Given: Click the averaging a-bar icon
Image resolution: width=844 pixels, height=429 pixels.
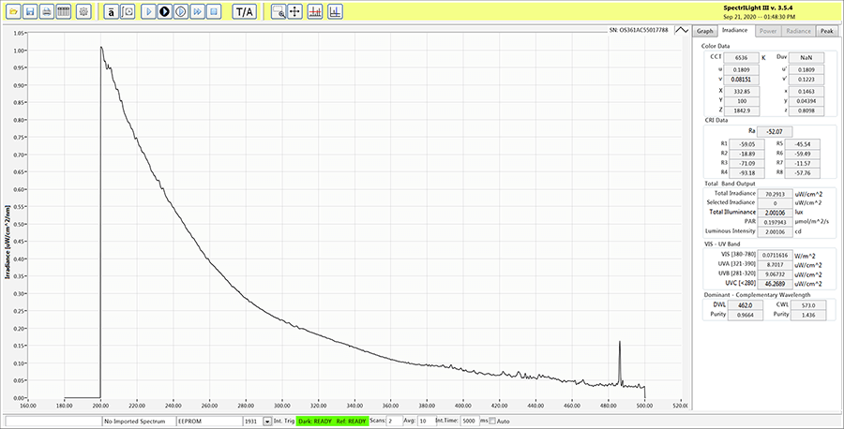Looking at the screenshot, I should [x=111, y=11].
